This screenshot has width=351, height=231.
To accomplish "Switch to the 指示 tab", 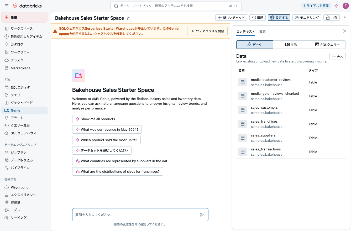I will pos(291,45).
